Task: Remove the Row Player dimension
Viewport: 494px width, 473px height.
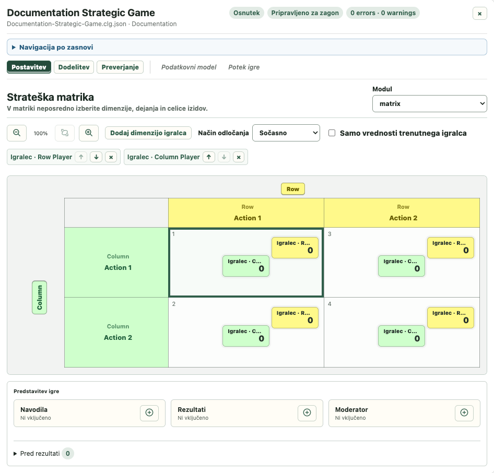Action: 111,157
